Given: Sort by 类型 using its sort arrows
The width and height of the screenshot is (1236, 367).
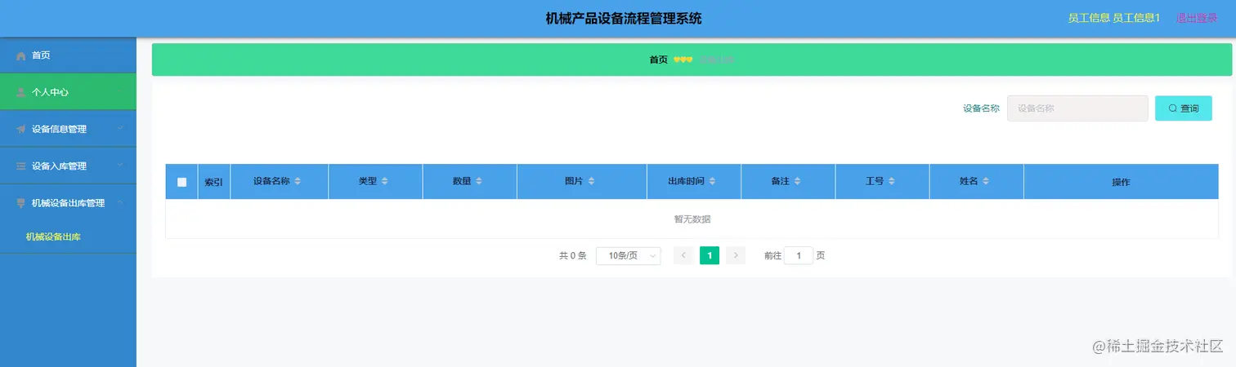Looking at the screenshot, I should [384, 181].
